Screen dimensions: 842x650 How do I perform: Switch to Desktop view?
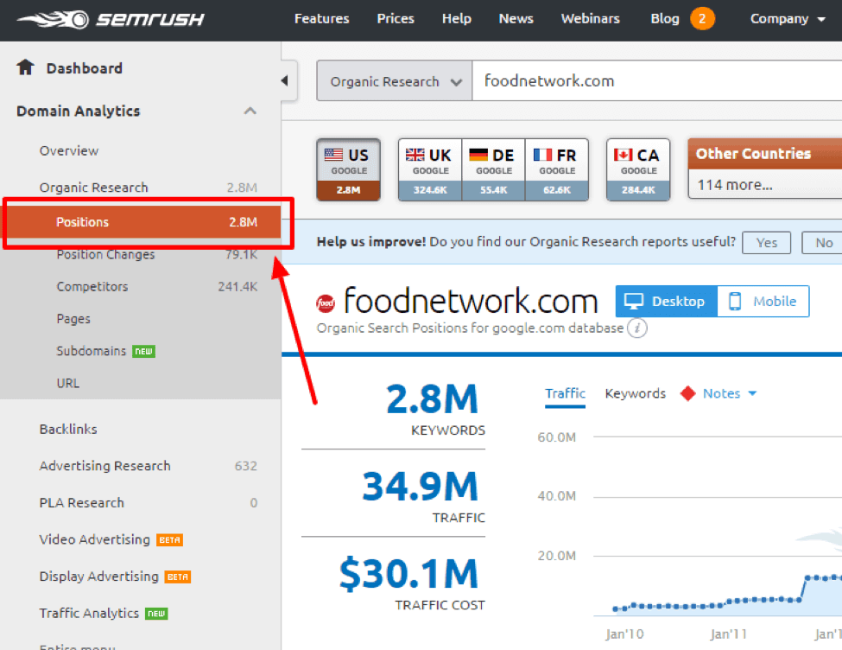667,301
